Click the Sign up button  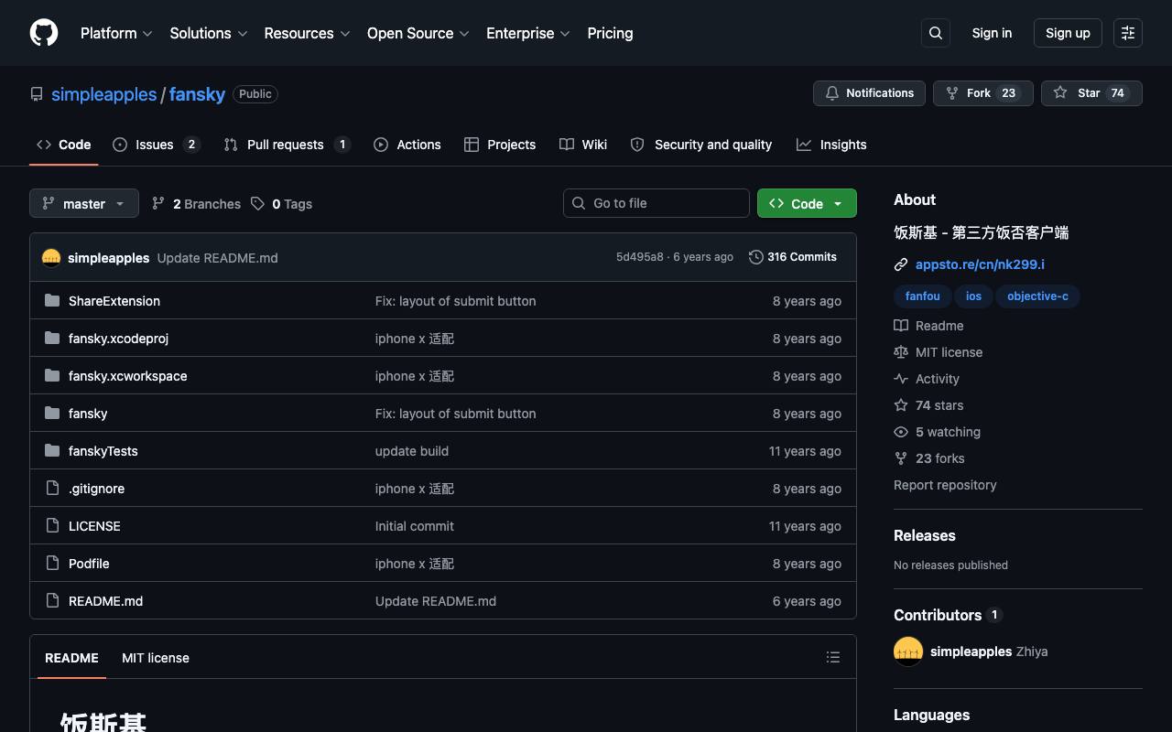click(x=1068, y=33)
